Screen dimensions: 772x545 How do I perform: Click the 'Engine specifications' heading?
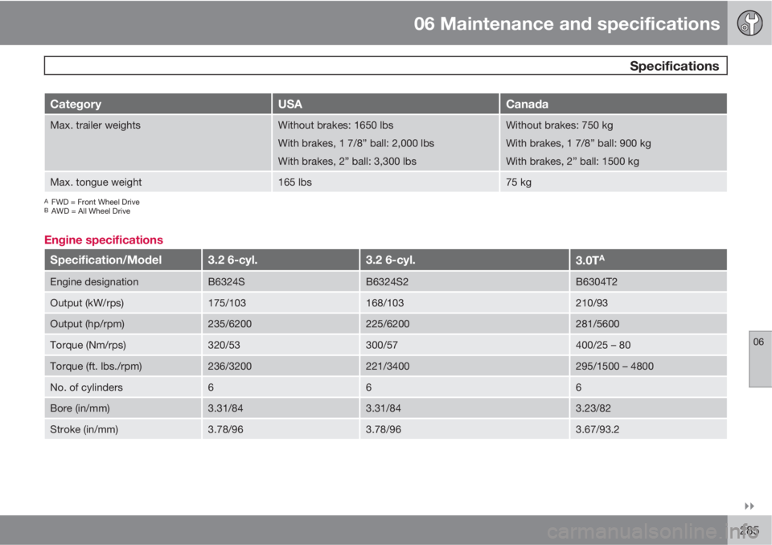coord(104,240)
